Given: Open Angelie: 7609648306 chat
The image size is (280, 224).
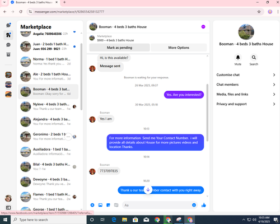Looking at the screenshot, I should tap(48, 34).
